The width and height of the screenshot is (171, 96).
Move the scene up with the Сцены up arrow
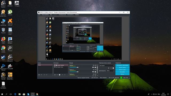click(x=44, y=75)
